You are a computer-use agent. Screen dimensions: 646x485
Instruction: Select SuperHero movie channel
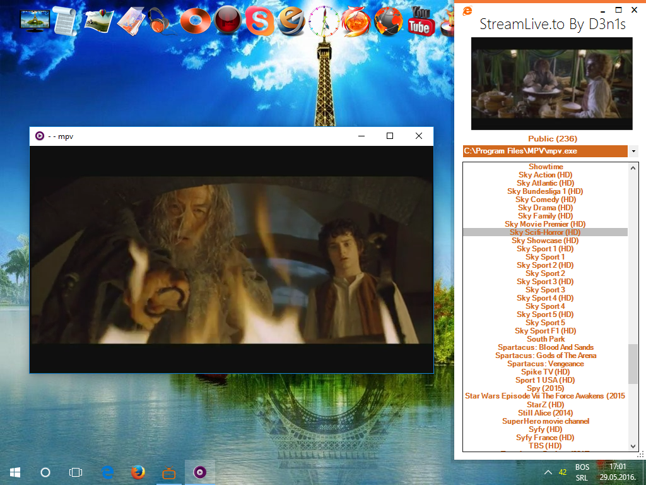[546, 421]
